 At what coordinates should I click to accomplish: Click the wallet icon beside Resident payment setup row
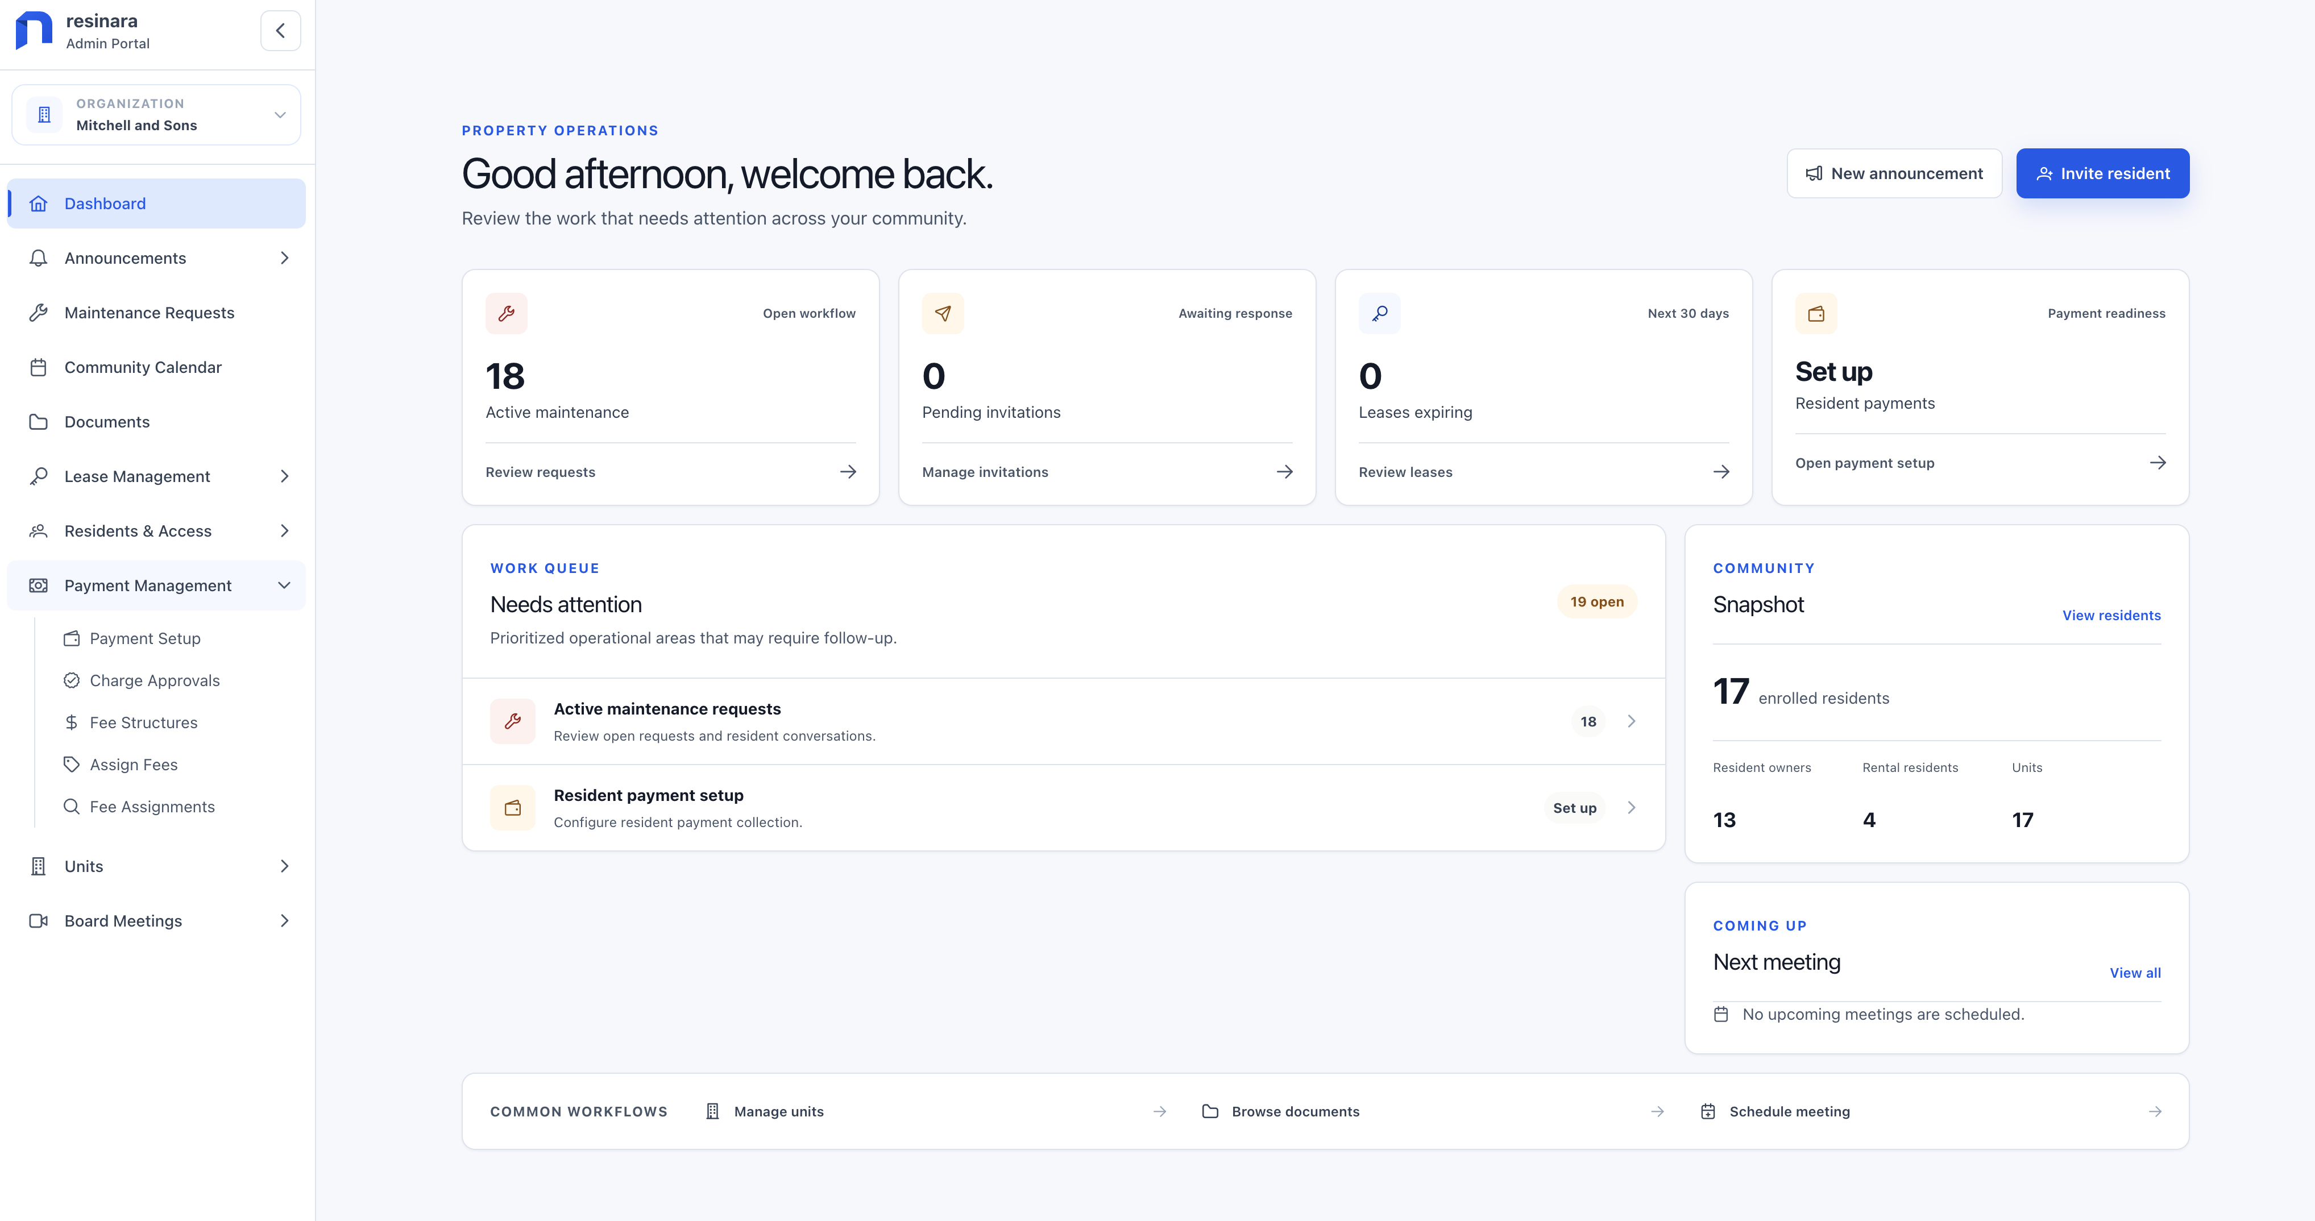click(x=513, y=808)
